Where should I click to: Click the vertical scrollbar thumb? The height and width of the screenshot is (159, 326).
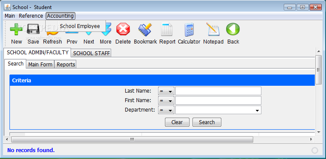(x=318, y=70)
